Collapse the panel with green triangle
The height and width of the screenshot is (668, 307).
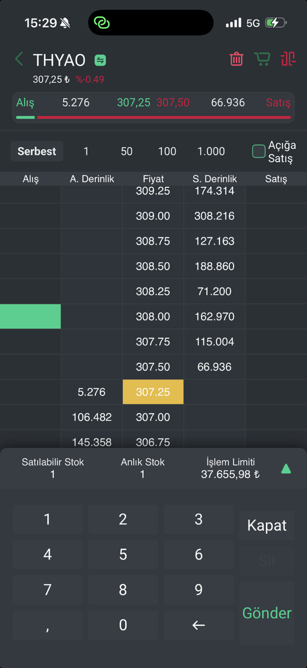coord(286,469)
